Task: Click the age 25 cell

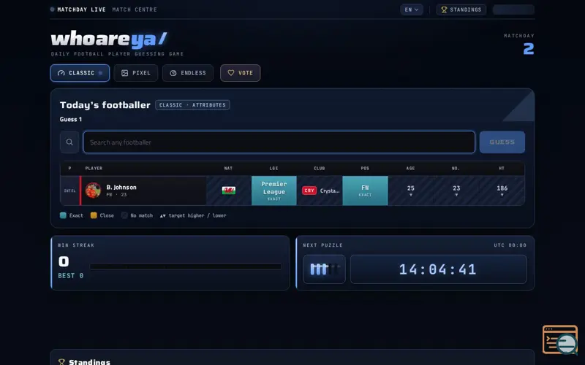Action: tap(410, 191)
